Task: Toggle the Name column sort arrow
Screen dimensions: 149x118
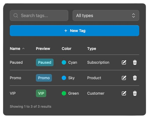Action: pyautogui.click(x=23, y=49)
